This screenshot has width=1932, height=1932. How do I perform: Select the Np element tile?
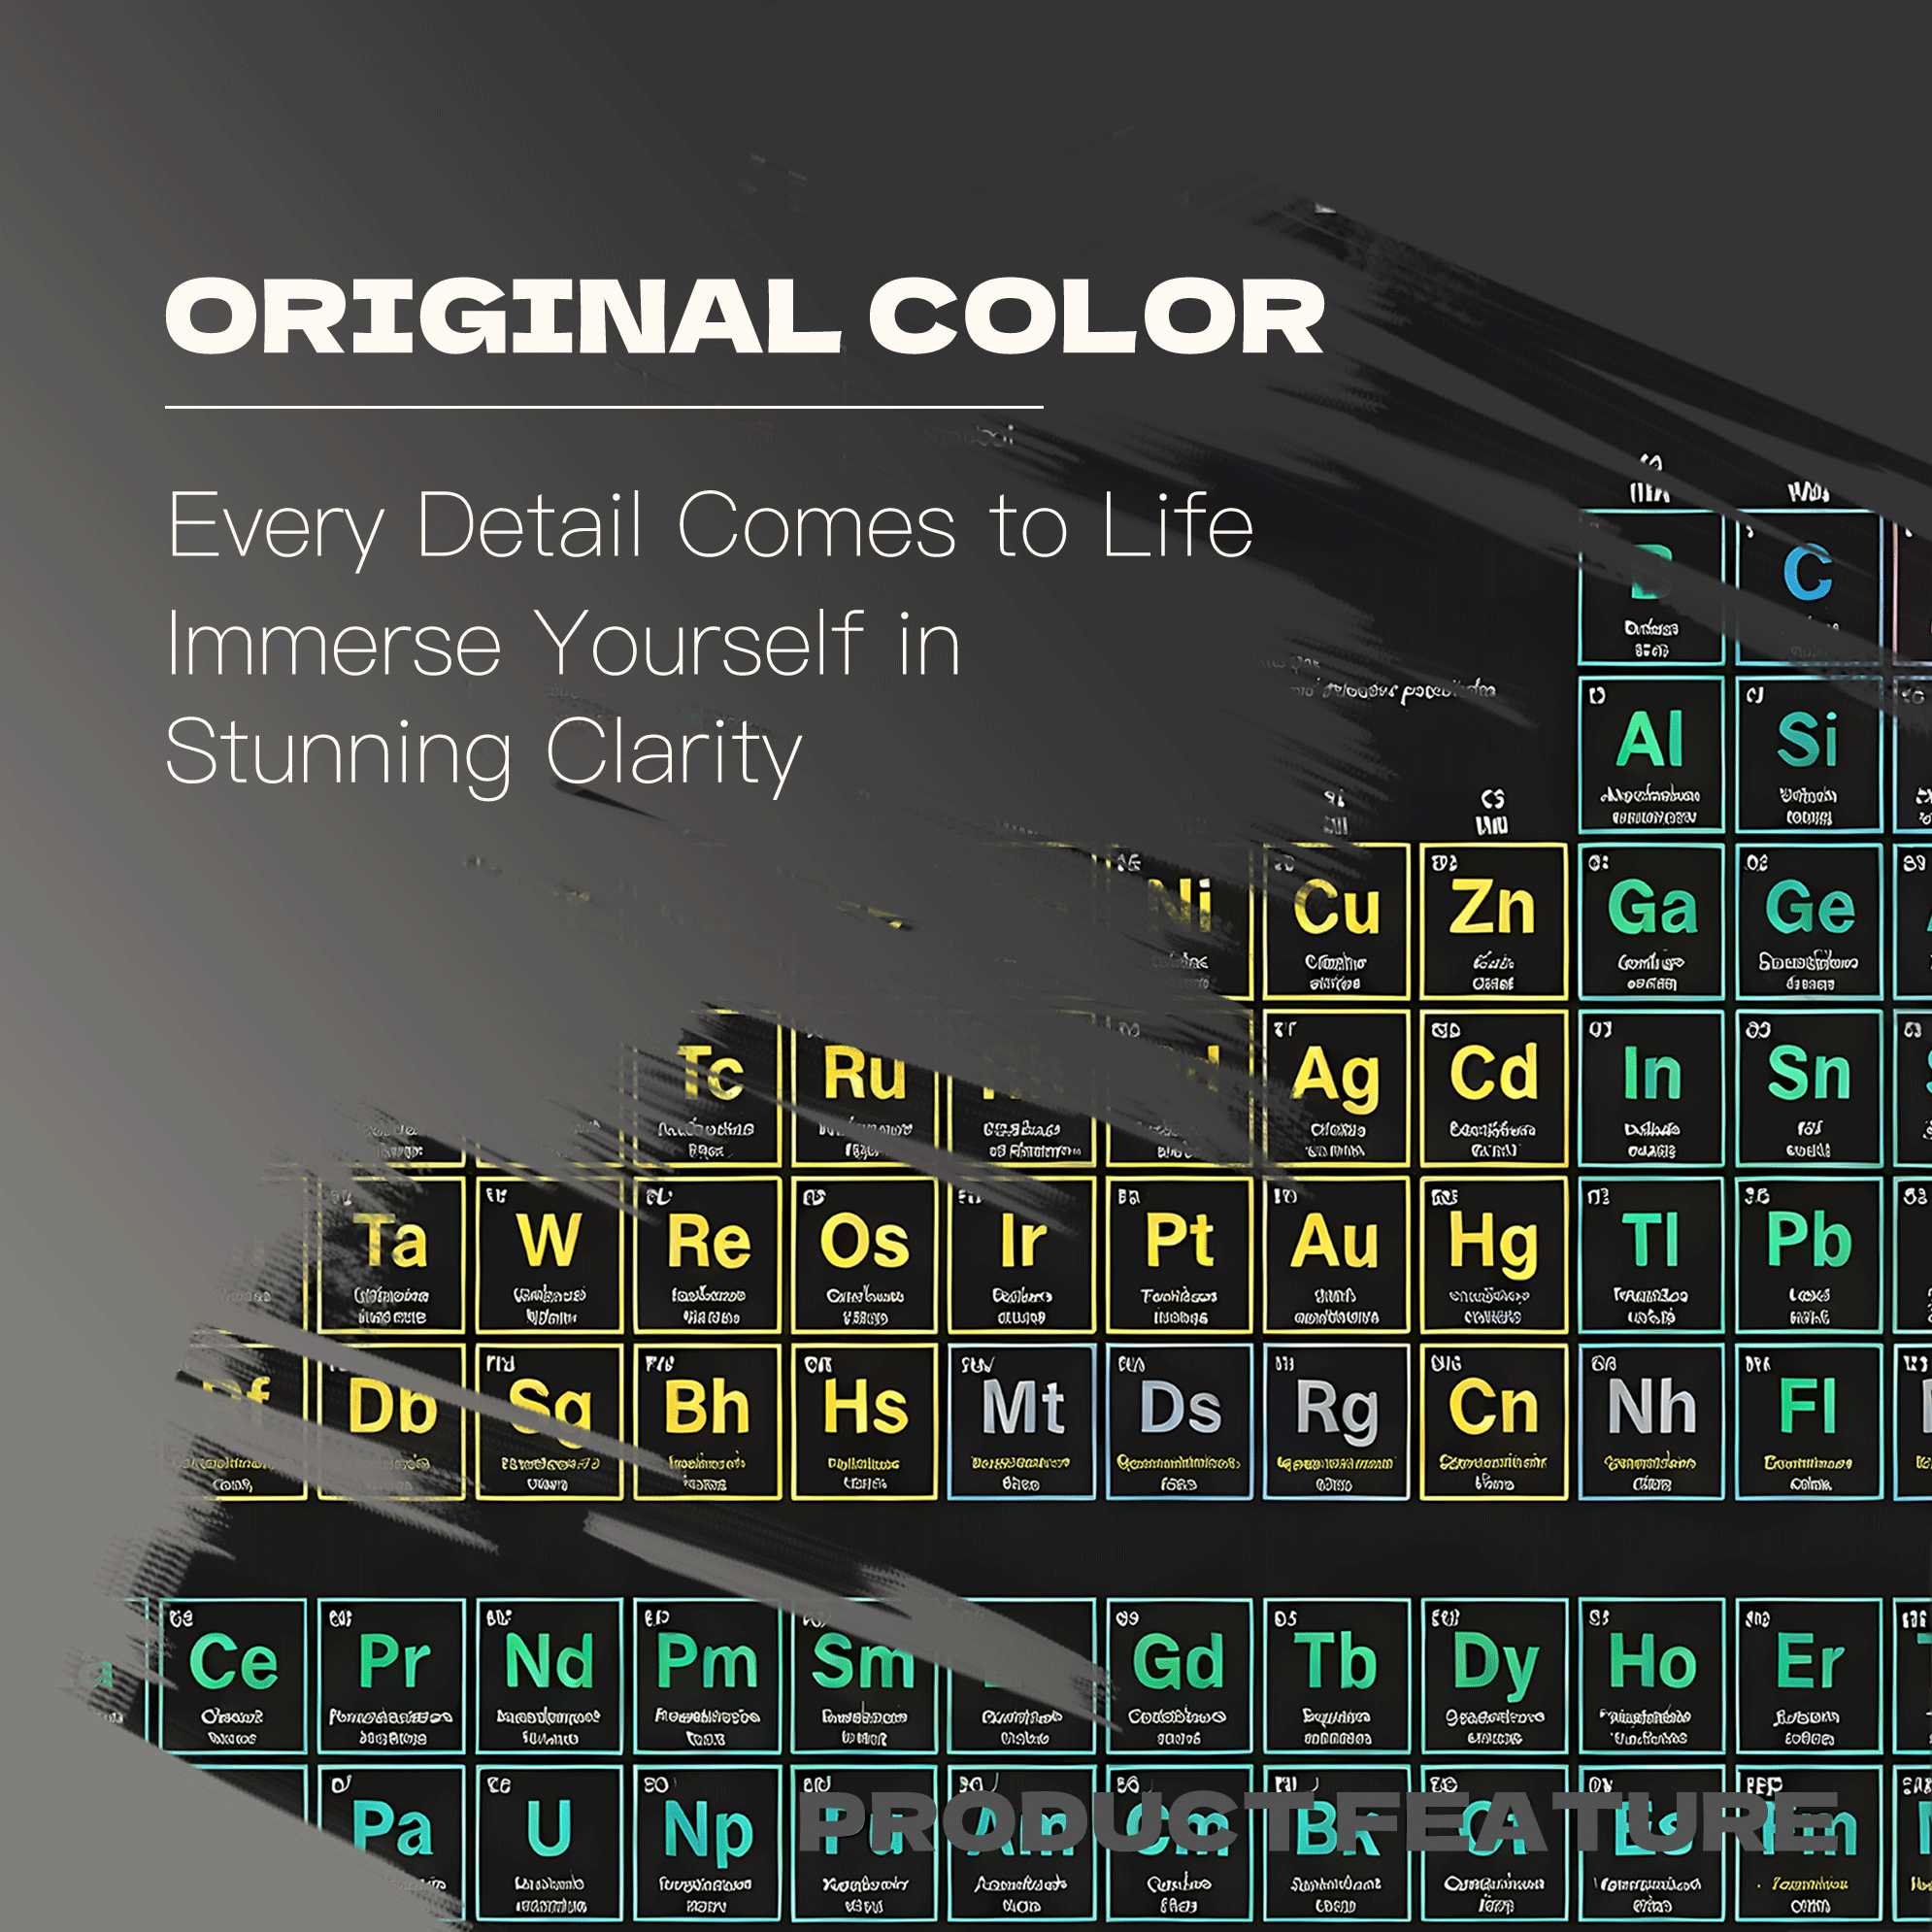706,1843
